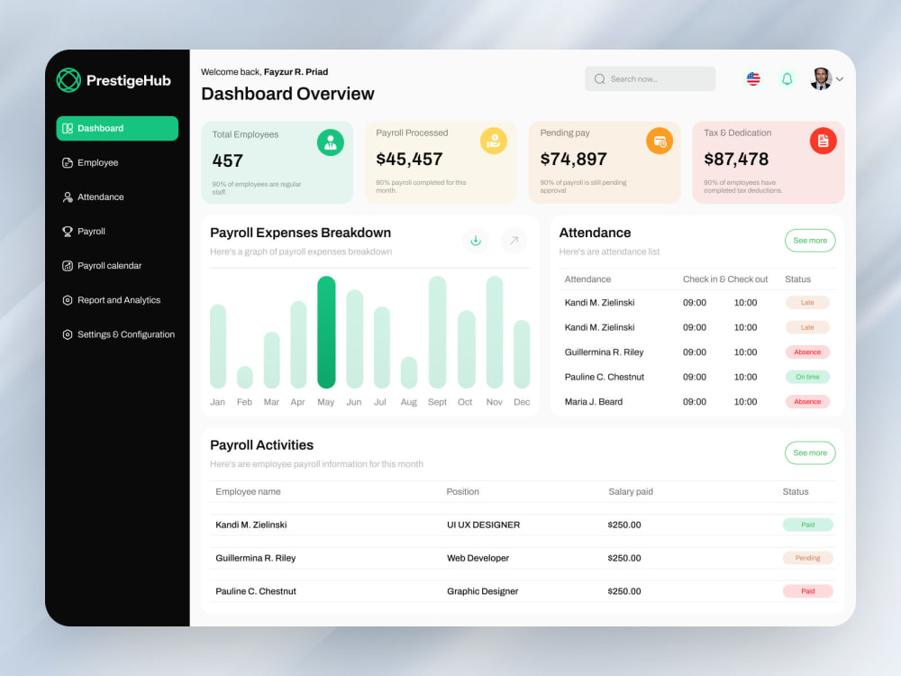Click Absence badge for Maria J. Beard

coord(807,402)
